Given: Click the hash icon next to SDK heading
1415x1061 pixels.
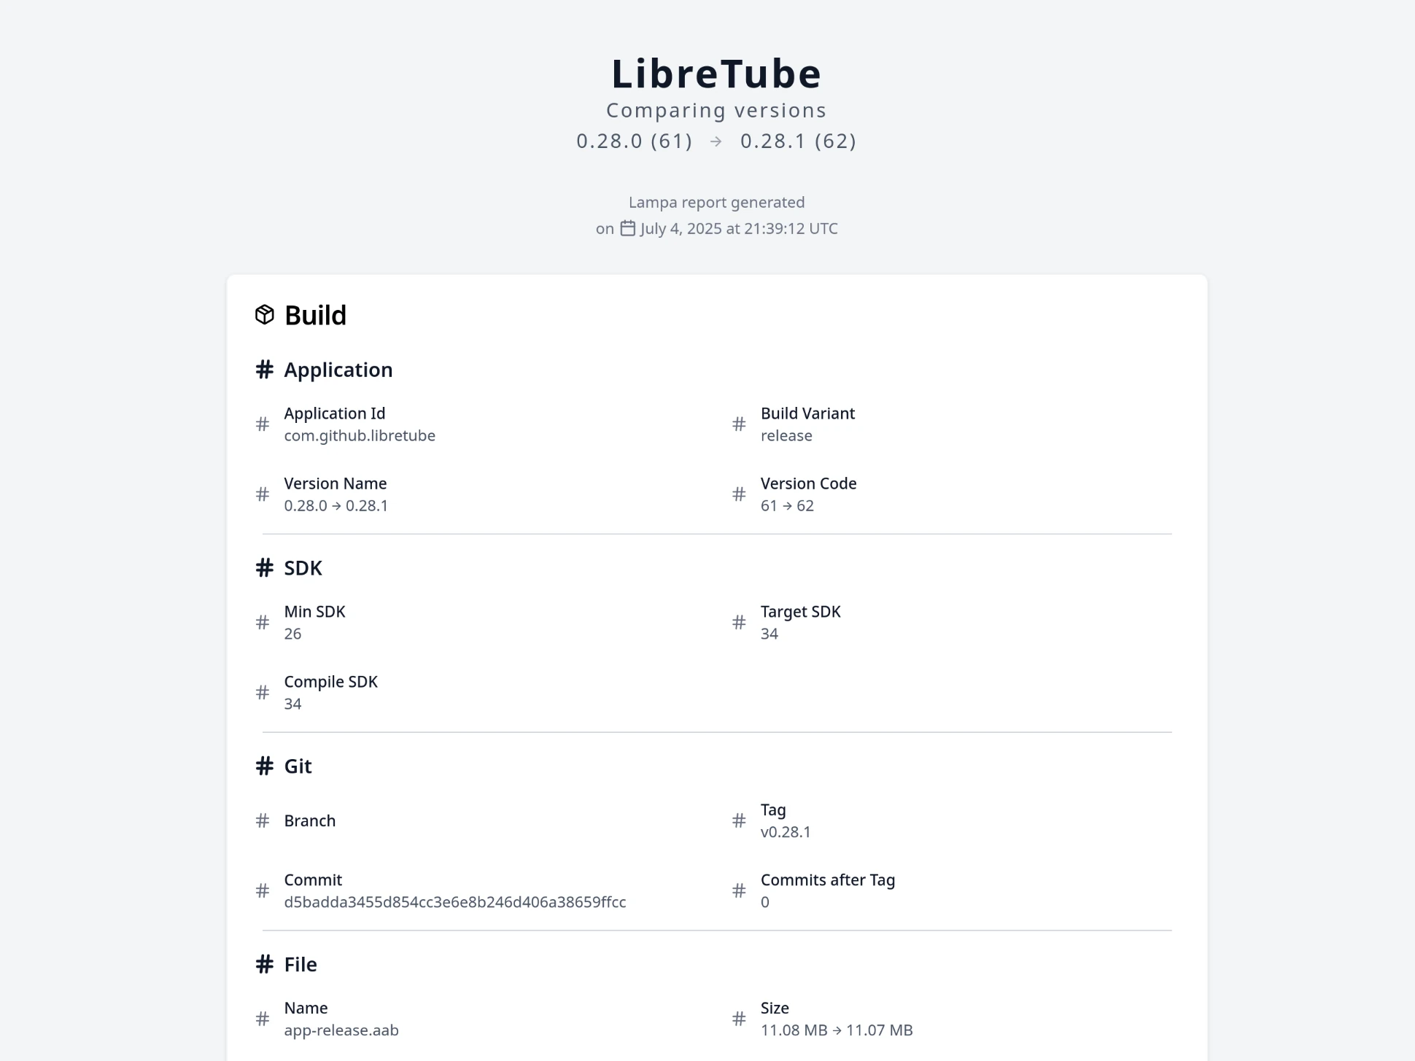Looking at the screenshot, I should pyautogui.click(x=265, y=568).
